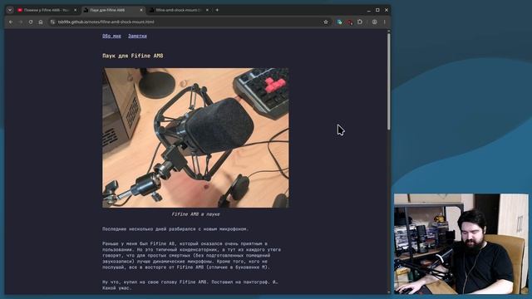This screenshot has width=532, height=299.
Task: Close the browser window
Action: pos(386,10)
